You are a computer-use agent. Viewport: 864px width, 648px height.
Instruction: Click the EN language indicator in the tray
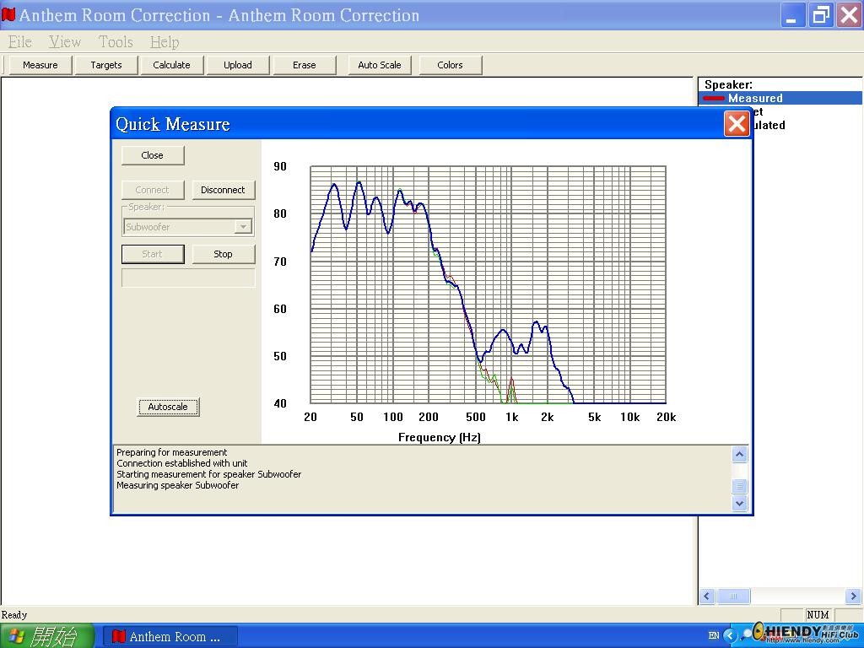pyautogui.click(x=713, y=636)
